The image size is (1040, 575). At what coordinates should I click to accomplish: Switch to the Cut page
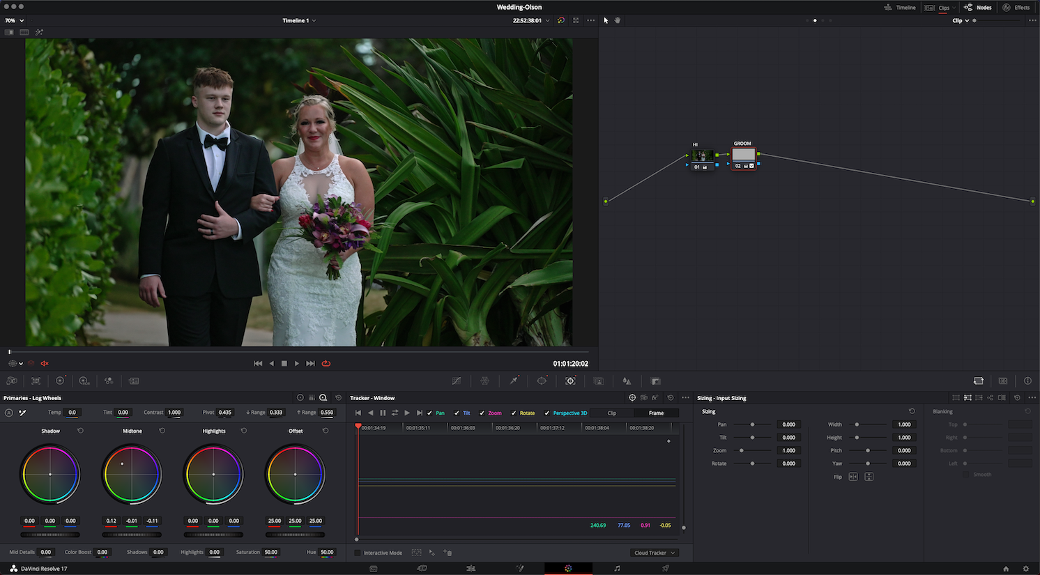[x=422, y=569]
